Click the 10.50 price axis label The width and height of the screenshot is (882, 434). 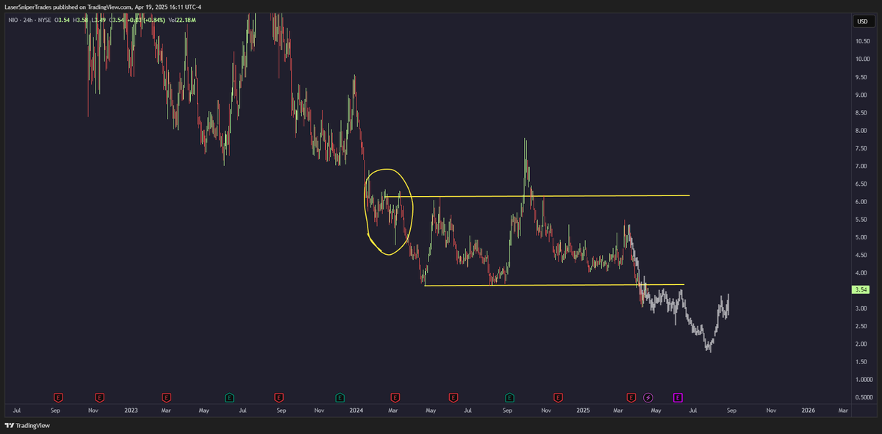click(863, 41)
